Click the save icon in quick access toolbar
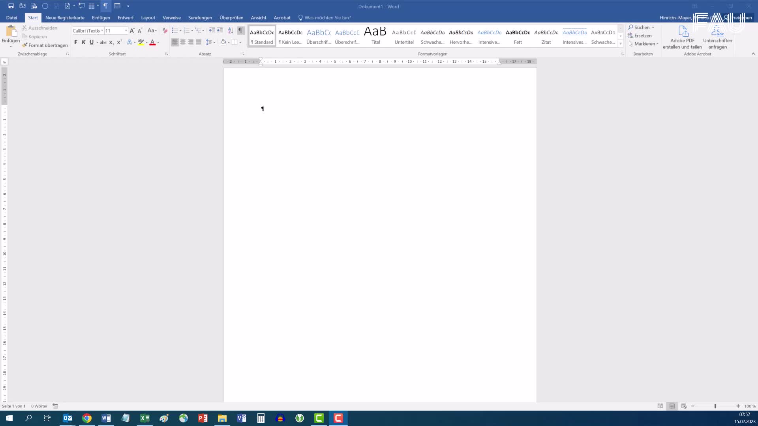Image resolution: width=758 pixels, height=426 pixels. coord(11,6)
